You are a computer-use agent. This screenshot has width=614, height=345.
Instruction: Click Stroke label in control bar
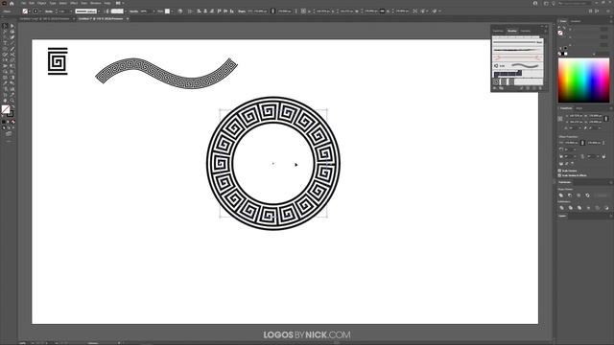49,11
